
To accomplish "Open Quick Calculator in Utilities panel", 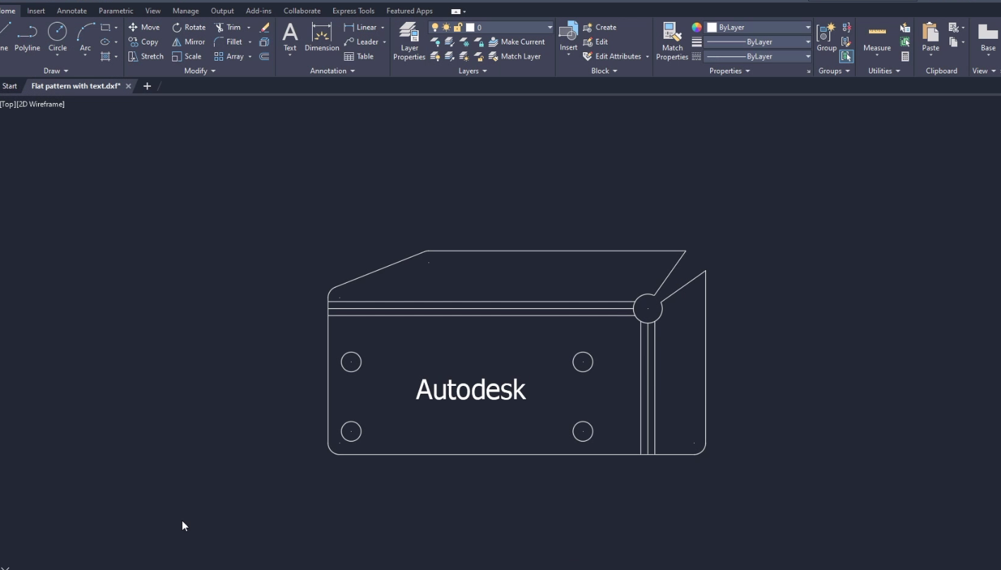I will click(906, 56).
